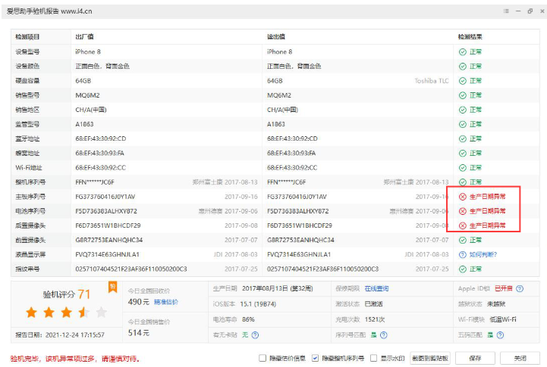Open the estimate link beside 490元

(166, 302)
